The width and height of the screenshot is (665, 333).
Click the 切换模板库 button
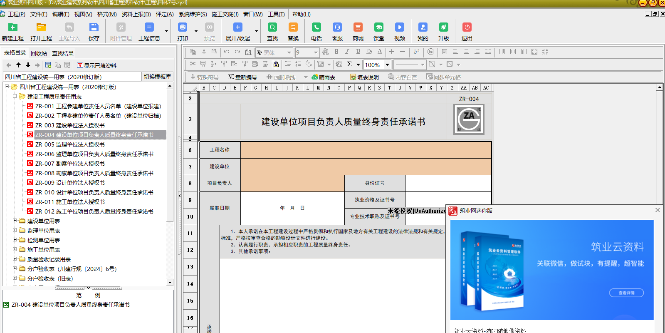tap(157, 77)
